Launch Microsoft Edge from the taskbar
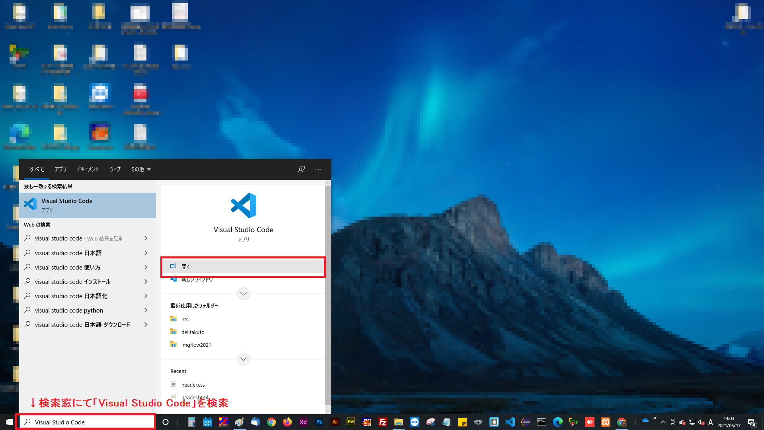The height and width of the screenshot is (430, 764). point(557,422)
